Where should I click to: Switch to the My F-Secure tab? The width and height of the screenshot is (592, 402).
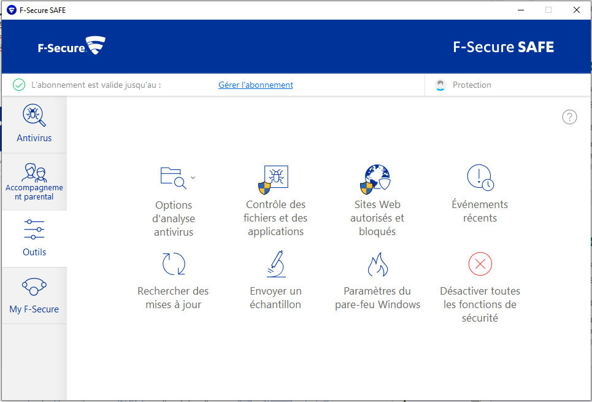(34, 296)
